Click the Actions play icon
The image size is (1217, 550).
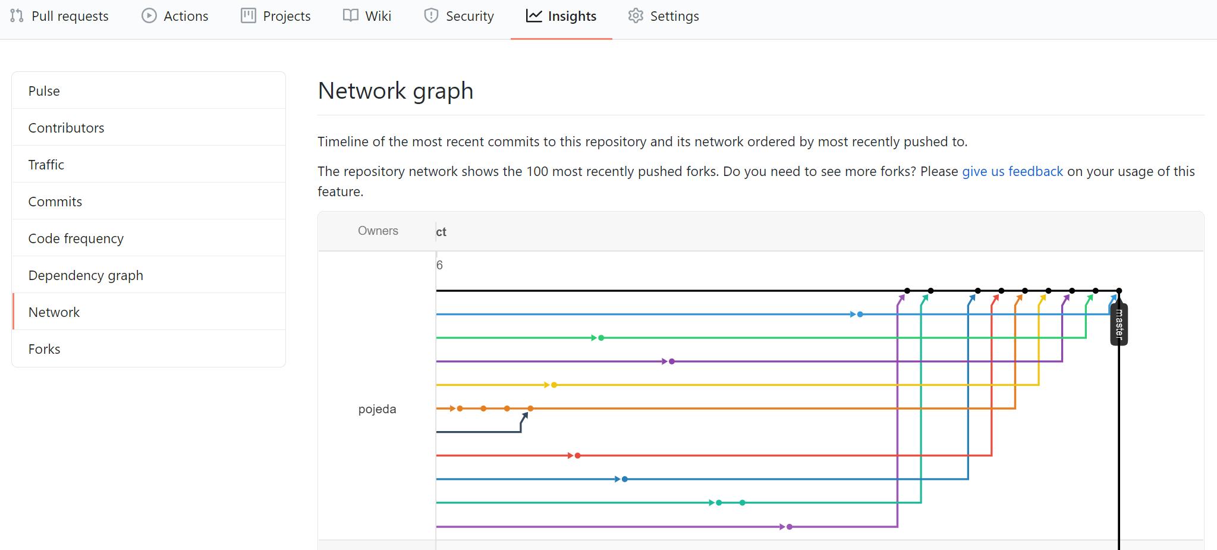pyautogui.click(x=149, y=16)
